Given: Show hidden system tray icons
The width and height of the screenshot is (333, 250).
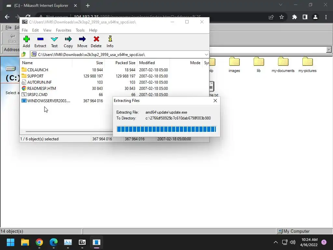Looking at the screenshot, I should pos(276,242).
